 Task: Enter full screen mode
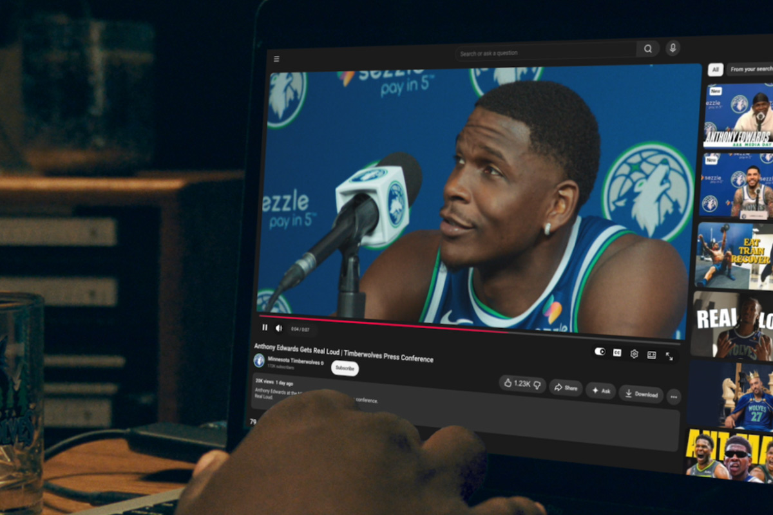pos(669,356)
